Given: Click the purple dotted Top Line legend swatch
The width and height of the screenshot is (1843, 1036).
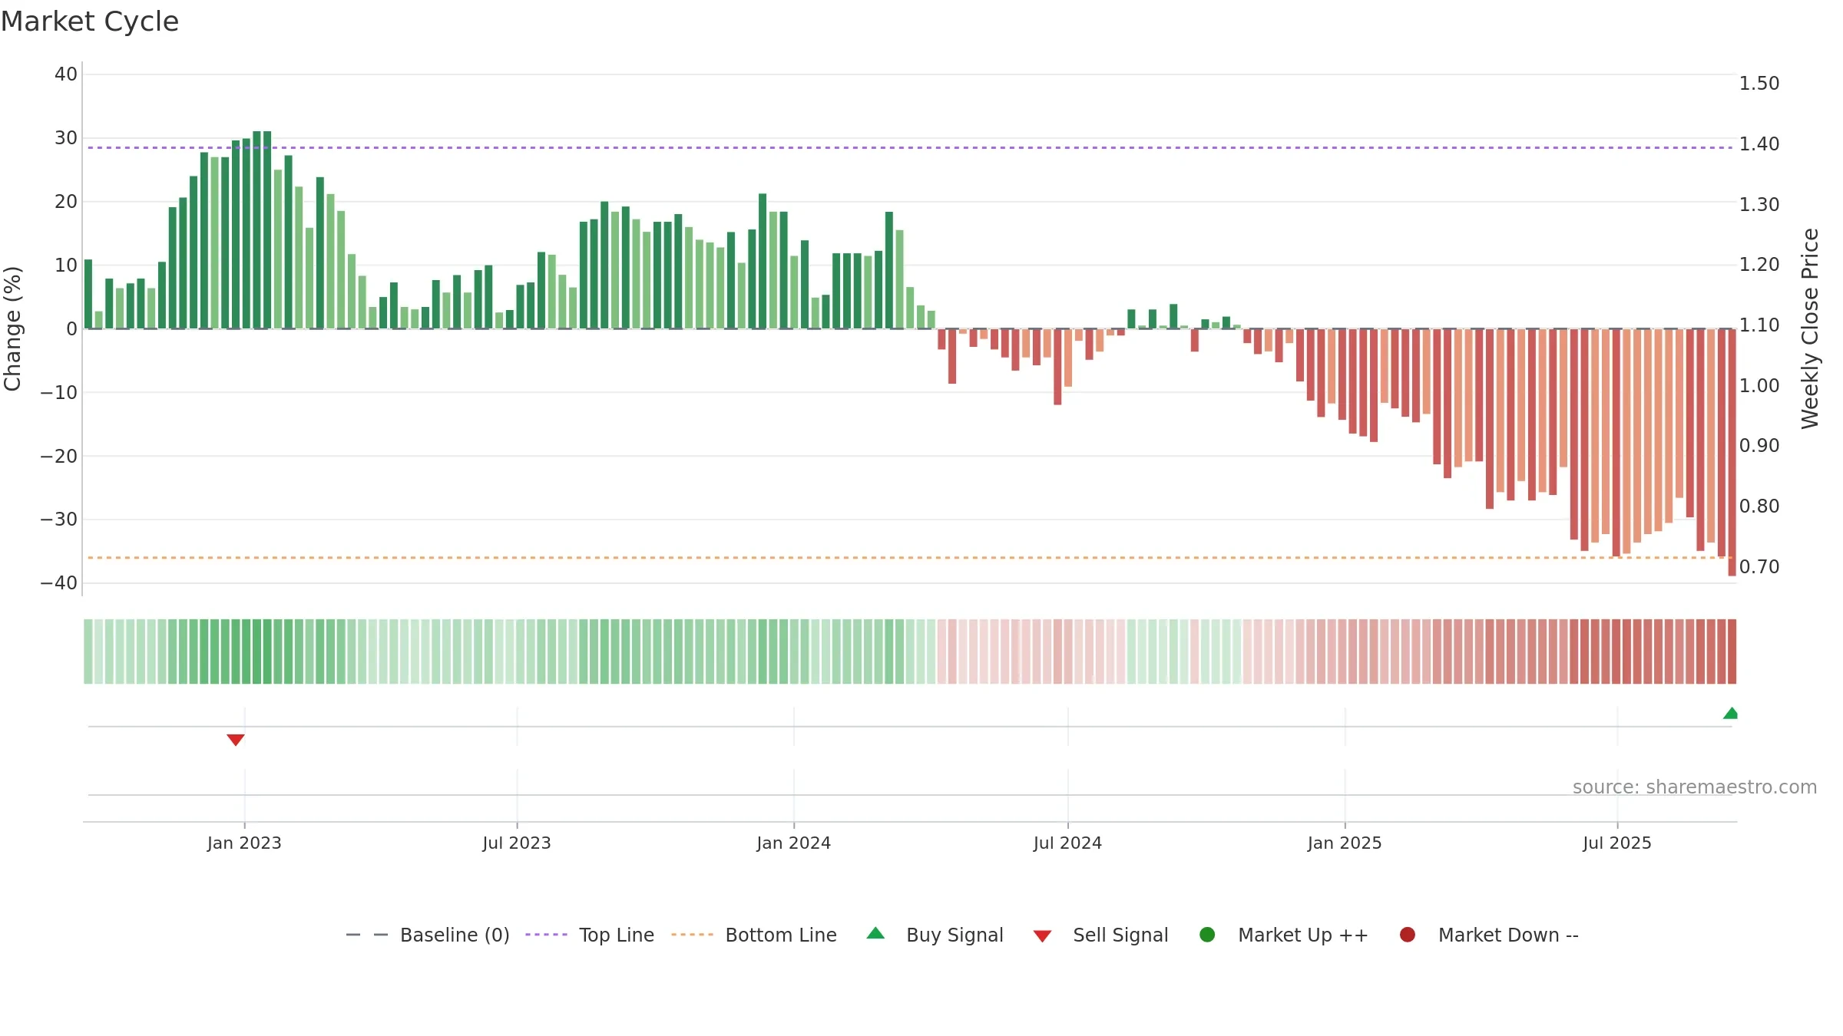Looking at the screenshot, I should [546, 935].
